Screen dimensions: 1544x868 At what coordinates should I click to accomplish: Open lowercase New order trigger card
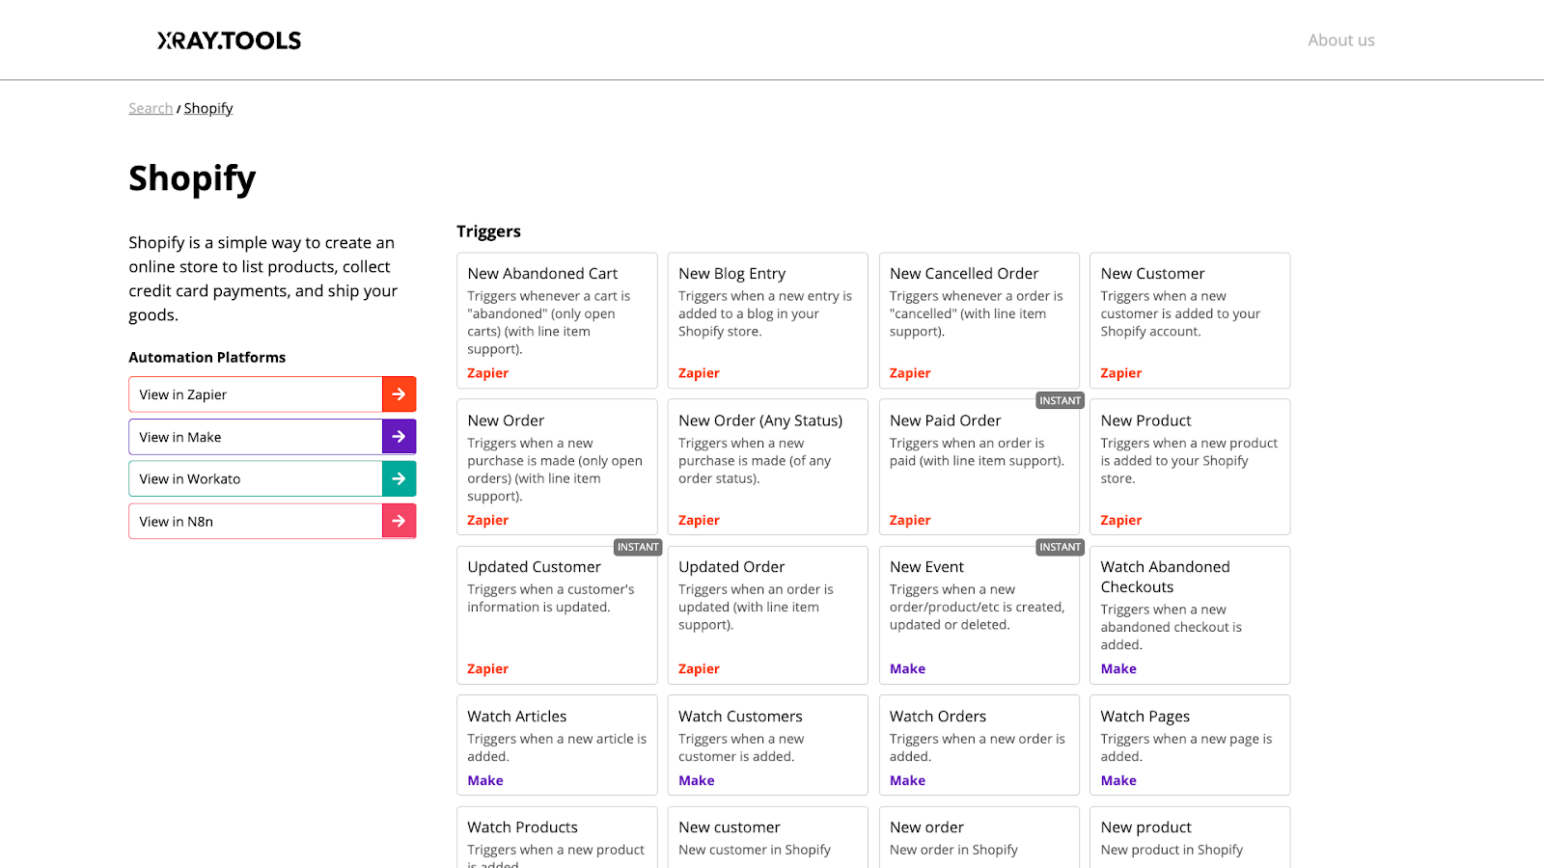(x=979, y=837)
